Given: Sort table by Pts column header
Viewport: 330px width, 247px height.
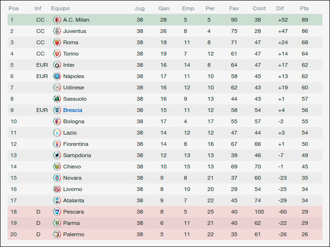Looking at the screenshot, I should click(304, 8).
